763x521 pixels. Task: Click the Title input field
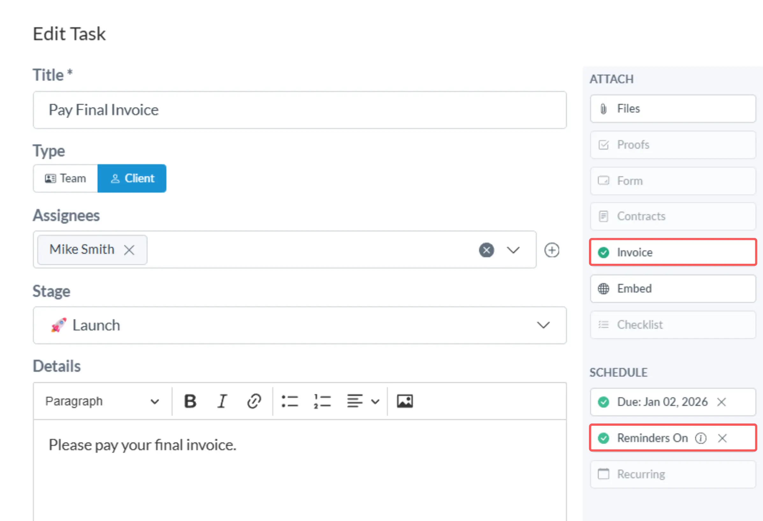tap(299, 110)
